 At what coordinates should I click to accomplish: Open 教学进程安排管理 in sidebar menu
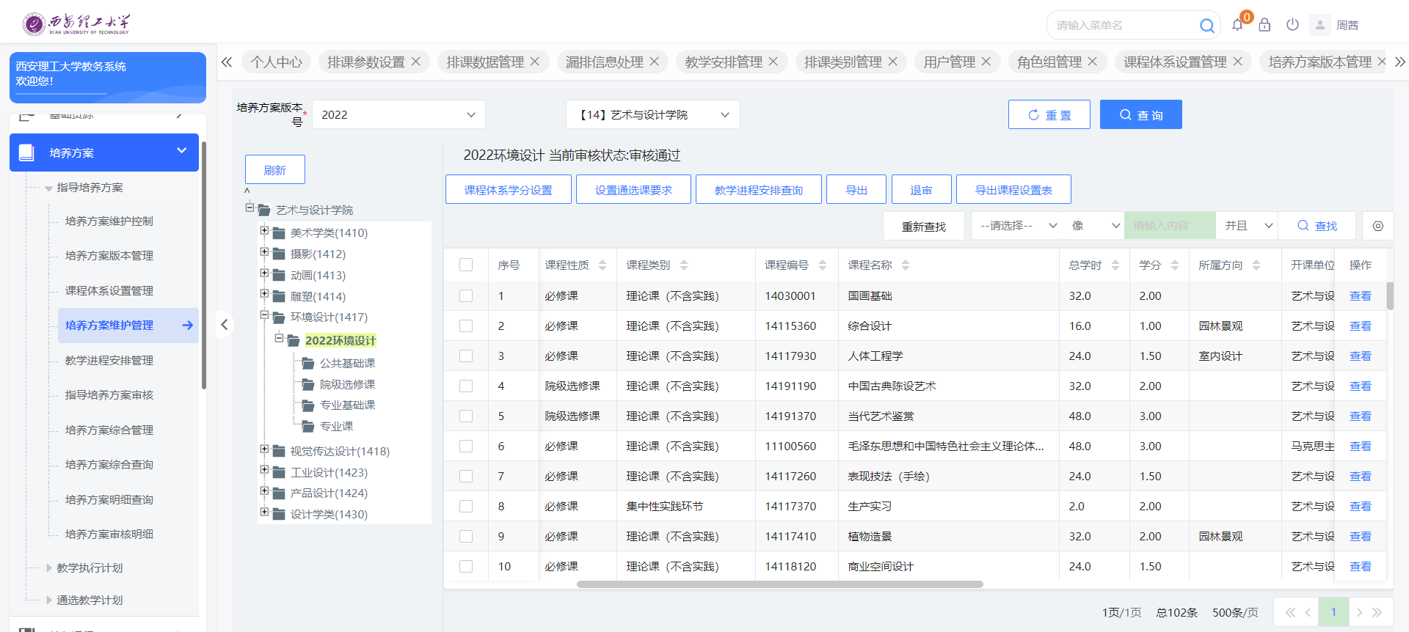pos(109,361)
